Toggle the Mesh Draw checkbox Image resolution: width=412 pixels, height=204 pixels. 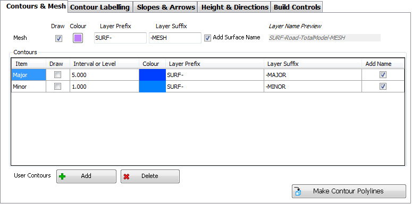[58, 39]
